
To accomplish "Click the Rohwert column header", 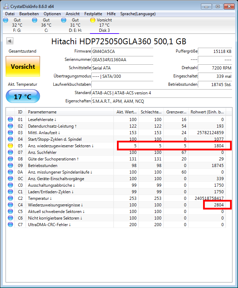I will pyautogui.click(x=207, y=112).
